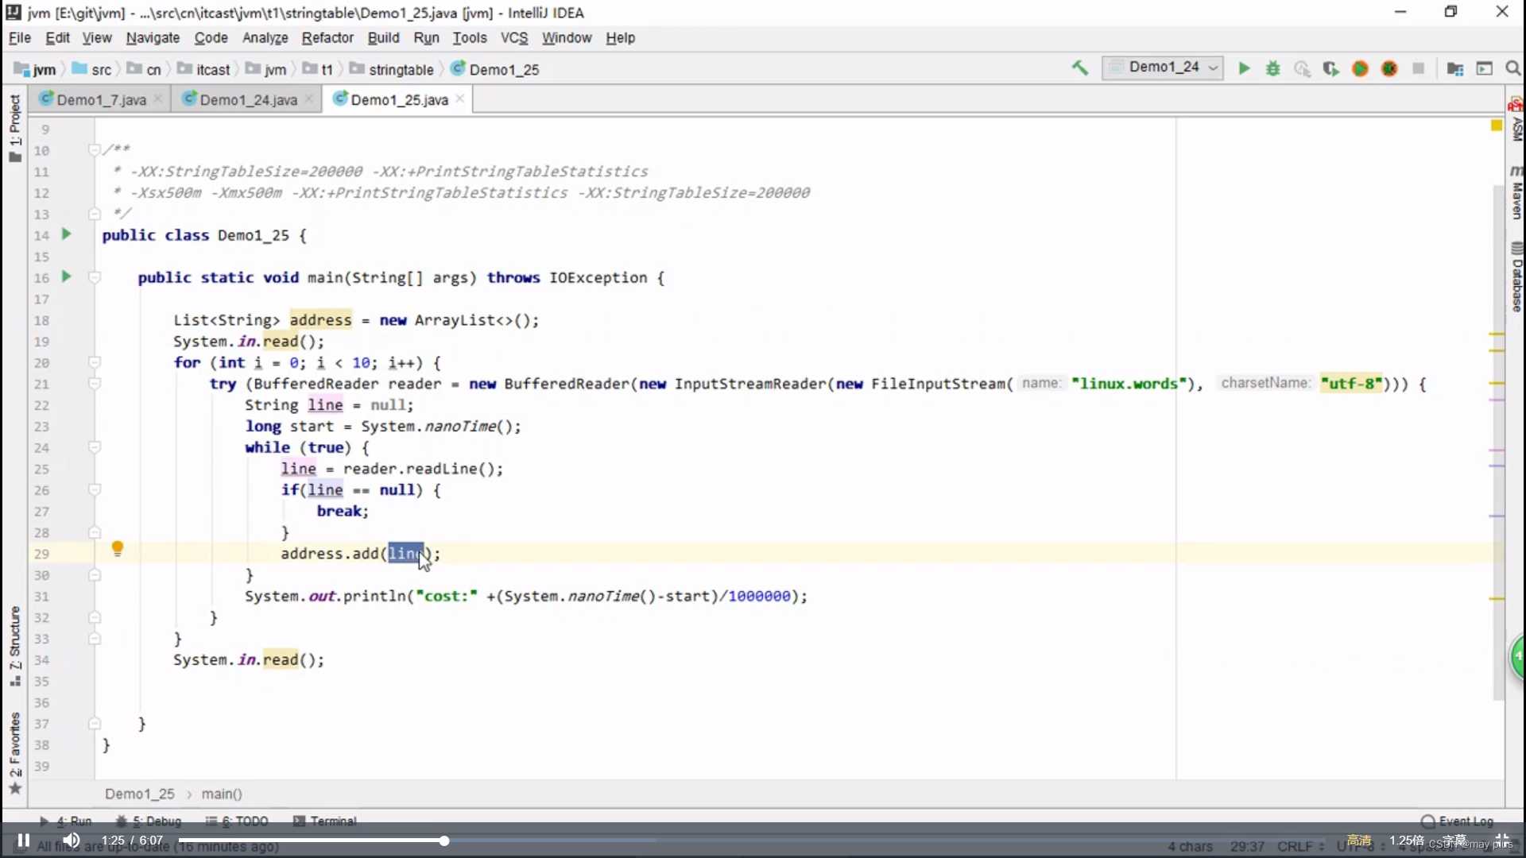Close the Demo1_25.java editor tab
The height and width of the screenshot is (858, 1526).
[460, 99]
